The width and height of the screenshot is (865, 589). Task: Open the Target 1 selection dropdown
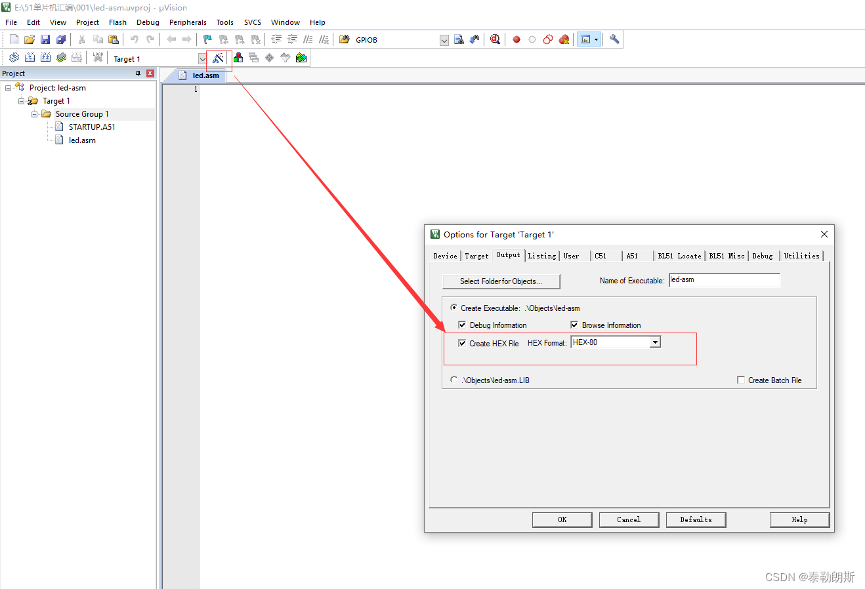[x=202, y=59]
